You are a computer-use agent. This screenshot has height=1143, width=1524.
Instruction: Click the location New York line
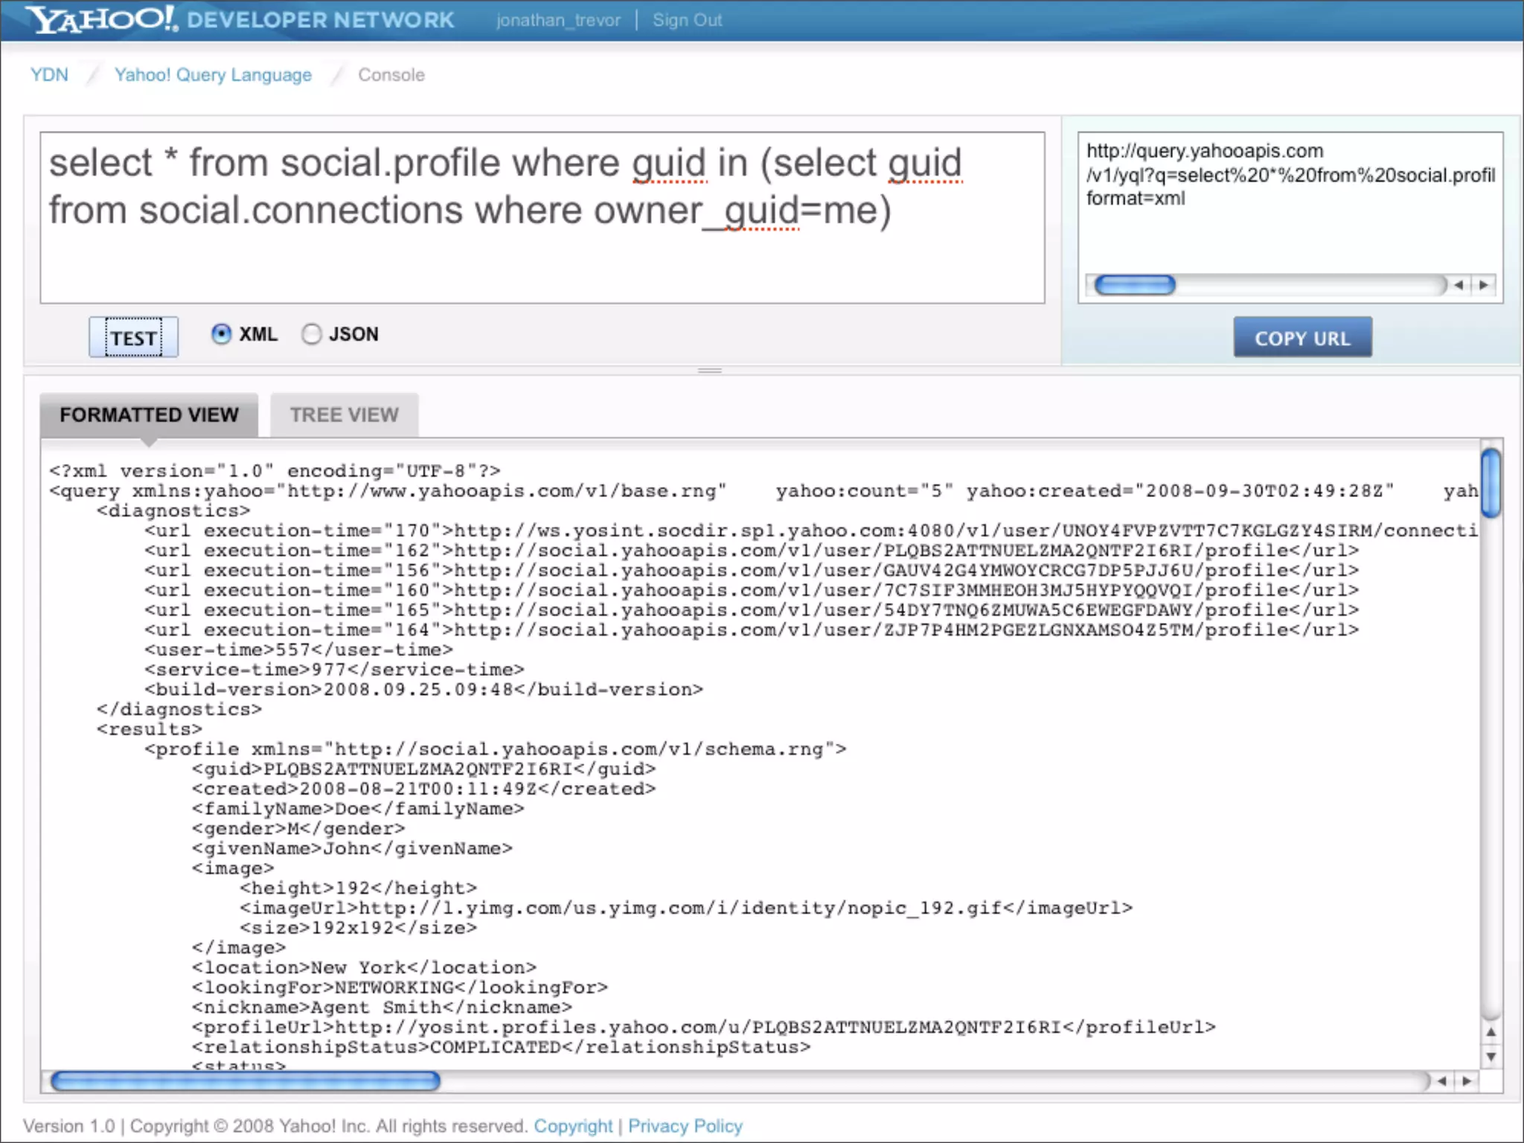(x=364, y=967)
